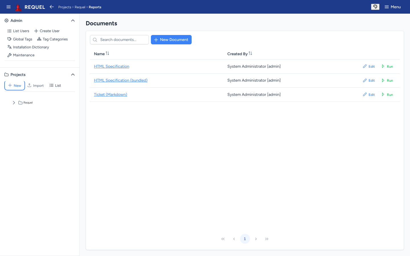
Task: Edit the Ticket (Markdown) document
Action: (369, 95)
